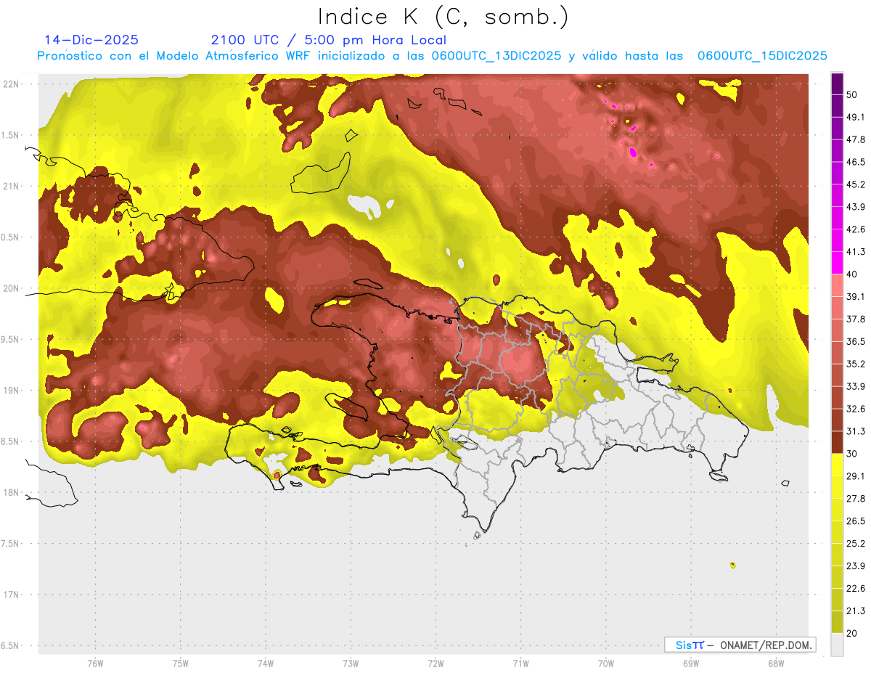This screenshot has height=673, width=871.
Task: Click the colorbar value "23.9"
Action: (x=855, y=566)
